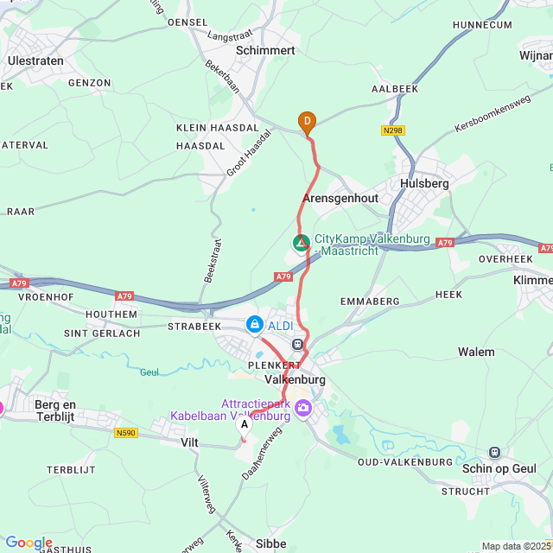
Task: Click the N298 road shield
Action: pos(393,130)
